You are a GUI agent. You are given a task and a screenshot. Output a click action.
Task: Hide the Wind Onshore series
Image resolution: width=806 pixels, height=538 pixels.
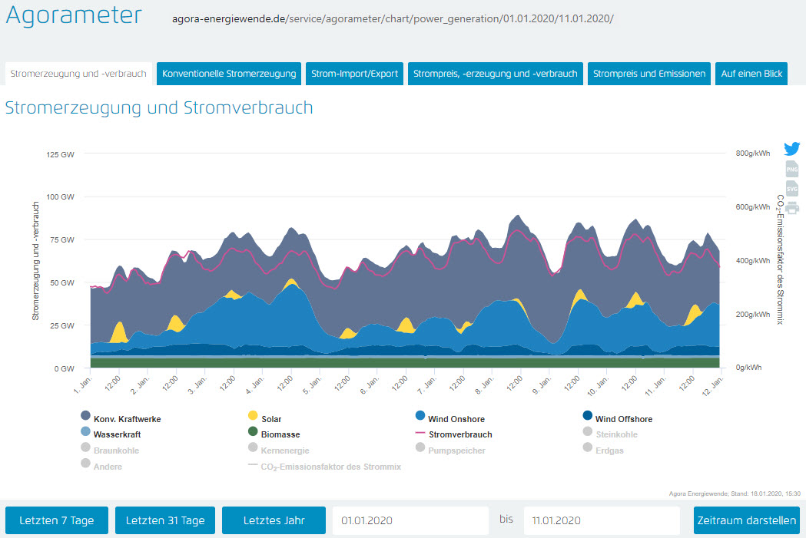point(458,419)
